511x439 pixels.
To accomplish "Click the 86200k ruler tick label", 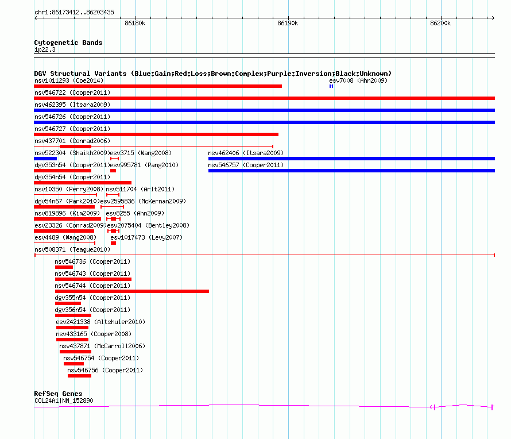I will tap(440, 23).
